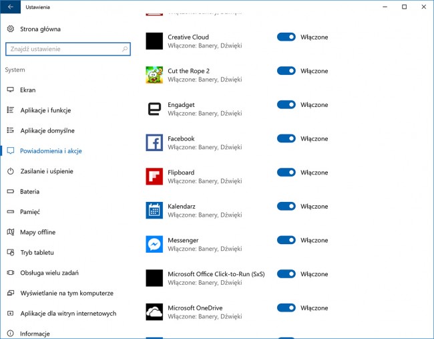Image resolution: width=434 pixels, height=339 pixels.
Task: Click the Cut the Rope 2 app icon
Action: 154,75
